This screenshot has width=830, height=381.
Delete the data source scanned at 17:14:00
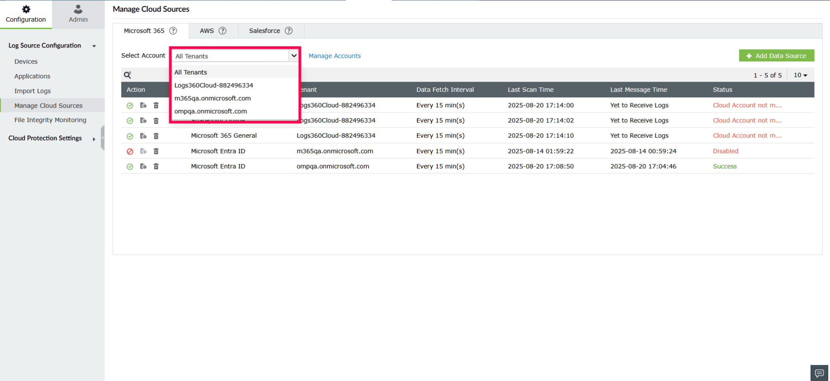click(x=156, y=105)
